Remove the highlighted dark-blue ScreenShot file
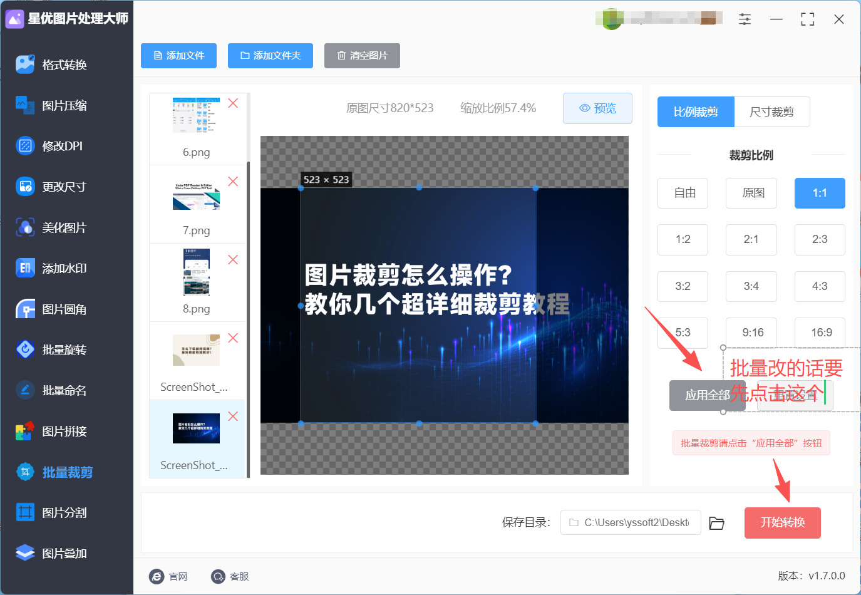Image resolution: width=861 pixels, height=595 pixels. (233, 416)
